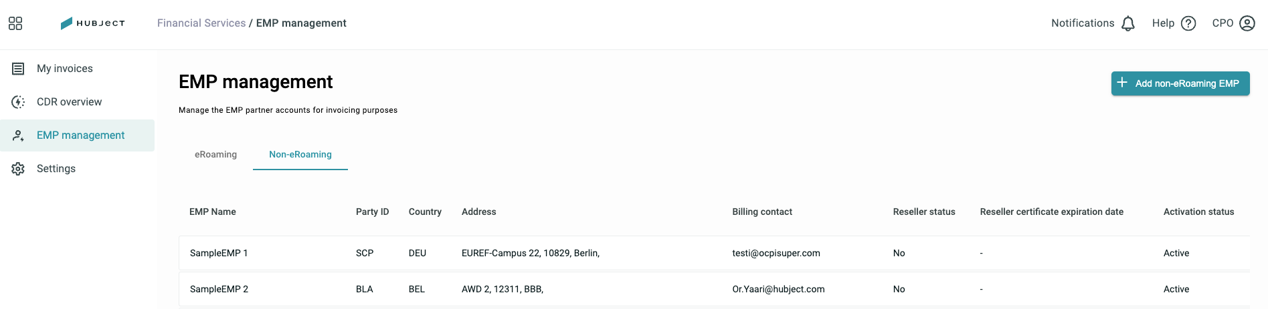Open the SampleEMP 1 row
Viewport: 1268px width, 309px height.
pos(714,253)
